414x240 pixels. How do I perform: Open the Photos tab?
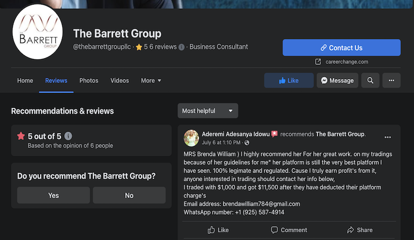coord(88,81)
